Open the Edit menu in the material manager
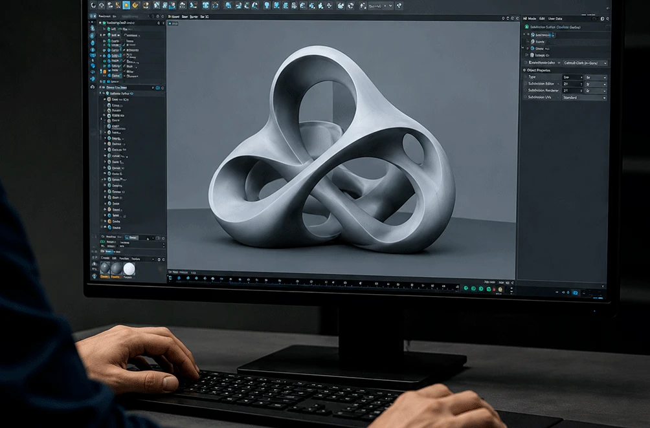 tap(114, 259)
